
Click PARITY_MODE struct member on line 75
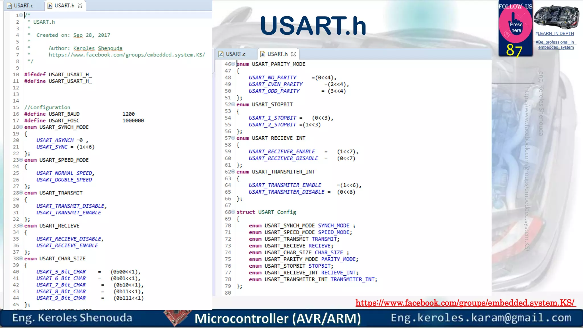point(338,259)
